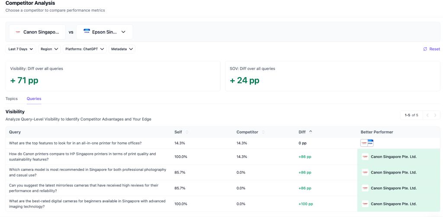The height and width of the screenshot is (217, 443).
Task: Click the 0 pp diff value
Action: tap(302, 143)
